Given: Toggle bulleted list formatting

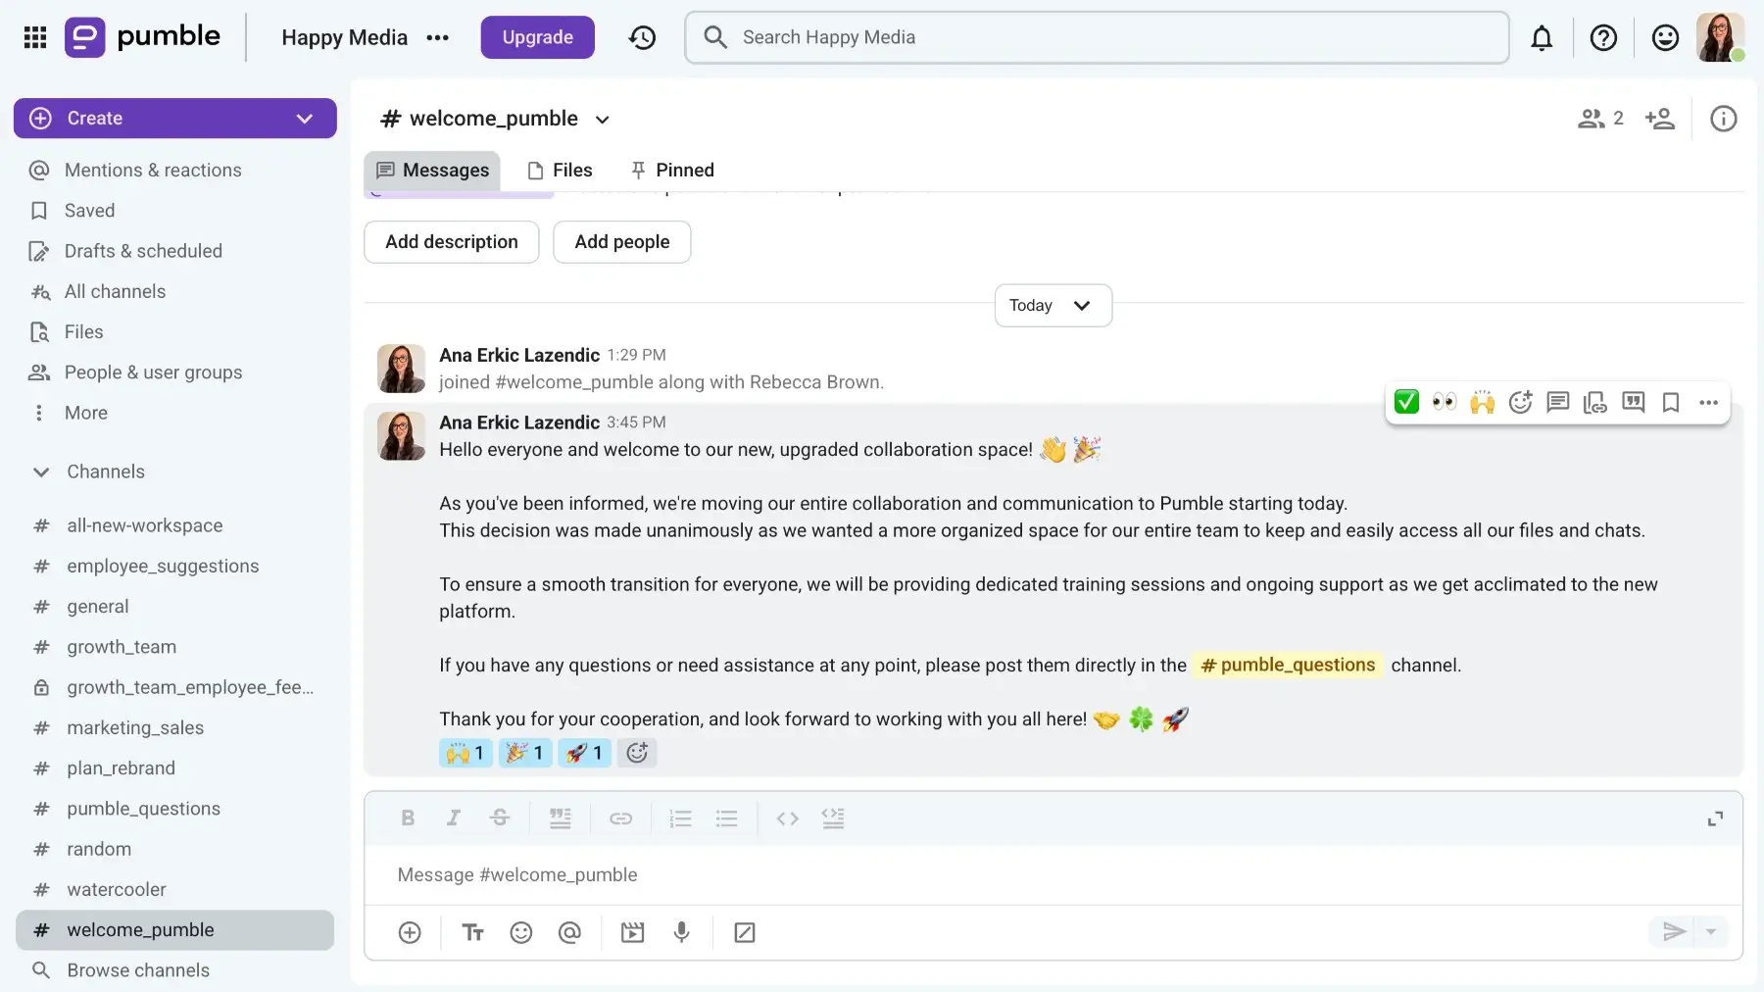Looking at the screenshot, I should pyautogui.click(x=726, y=818).
